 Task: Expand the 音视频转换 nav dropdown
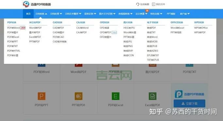(125, 14)
